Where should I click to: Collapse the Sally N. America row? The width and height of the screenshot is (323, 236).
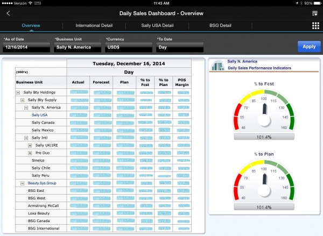26,108
